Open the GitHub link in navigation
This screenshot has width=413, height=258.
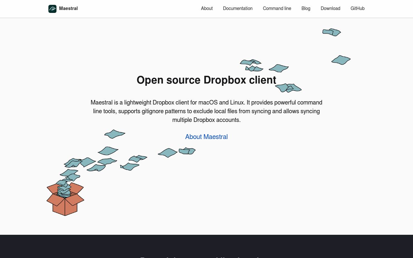point(358,8)
